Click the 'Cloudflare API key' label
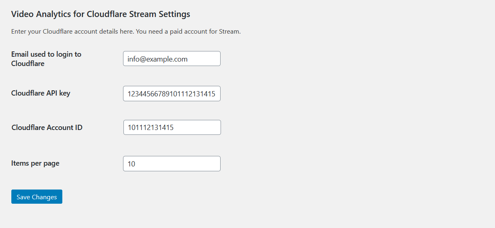Image resolution: width=495 pixels, height=228 pixels. (x=41, y=93)
